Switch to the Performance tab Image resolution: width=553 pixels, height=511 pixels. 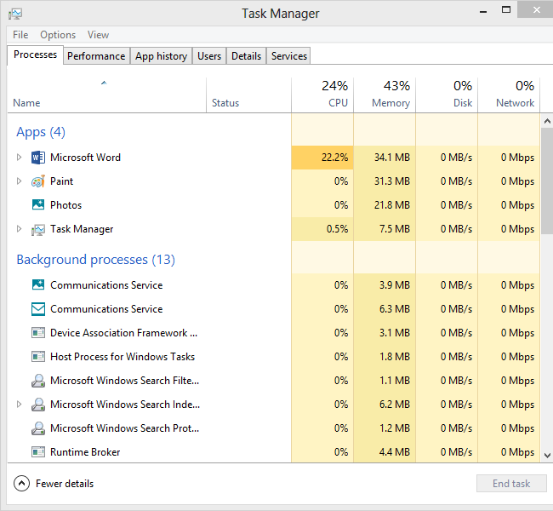tap(96, 56)
